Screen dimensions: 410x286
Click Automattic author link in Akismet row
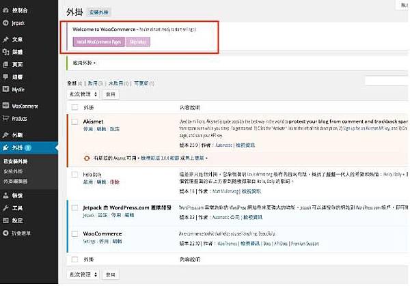[x=223, y=145]
